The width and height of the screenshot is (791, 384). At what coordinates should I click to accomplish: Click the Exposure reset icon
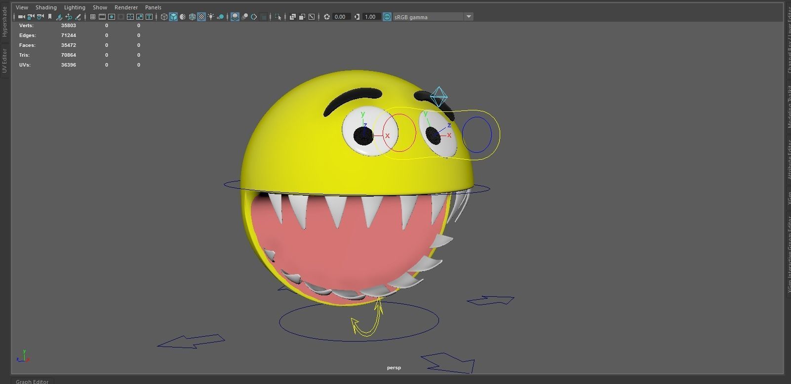(326, 17)
